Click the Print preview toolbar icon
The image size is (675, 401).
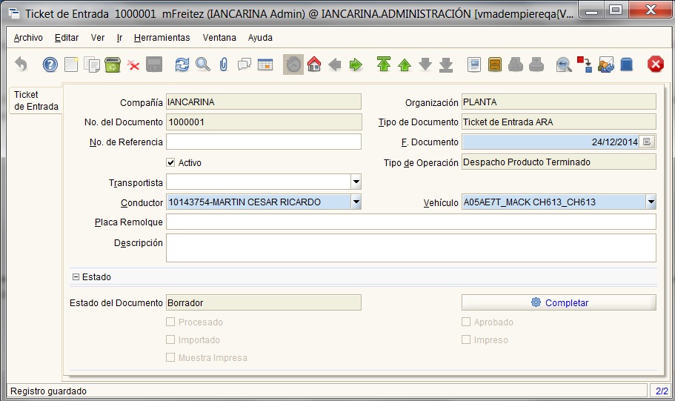click(515, 64)
